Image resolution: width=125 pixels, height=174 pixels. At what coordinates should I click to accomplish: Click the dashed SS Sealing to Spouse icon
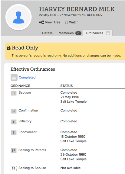[x=14, y=169]
